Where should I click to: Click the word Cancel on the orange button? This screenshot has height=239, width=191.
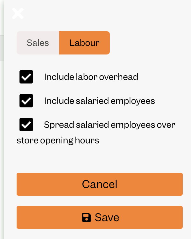(100, 184)
